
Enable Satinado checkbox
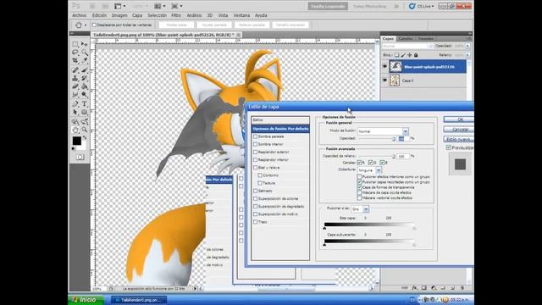255,191
